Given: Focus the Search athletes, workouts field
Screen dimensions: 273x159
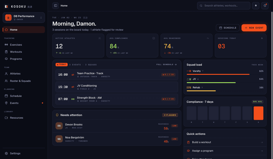Looking at the screenshot, I should (224, 6).
